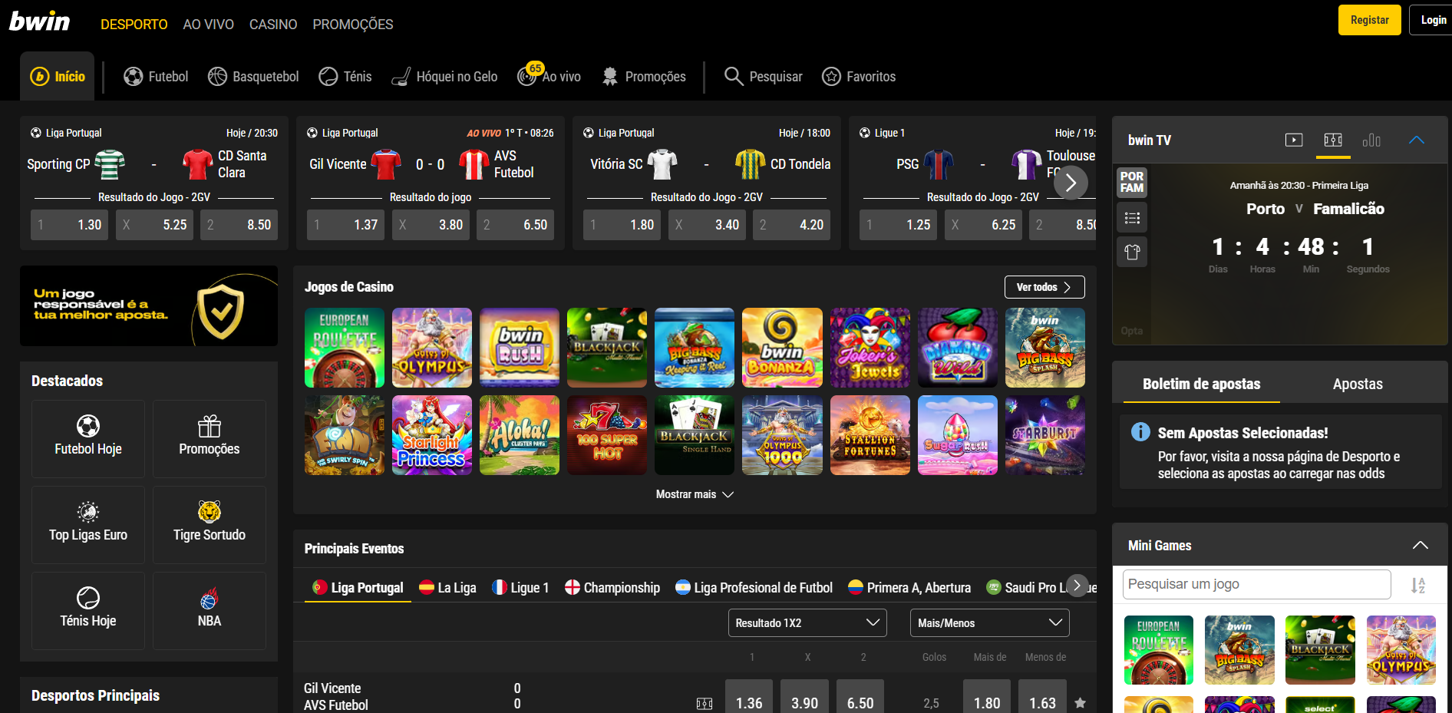Open Hóquei no Gelo section
This screenshot has height=713, width=1452.
[444, 77]
